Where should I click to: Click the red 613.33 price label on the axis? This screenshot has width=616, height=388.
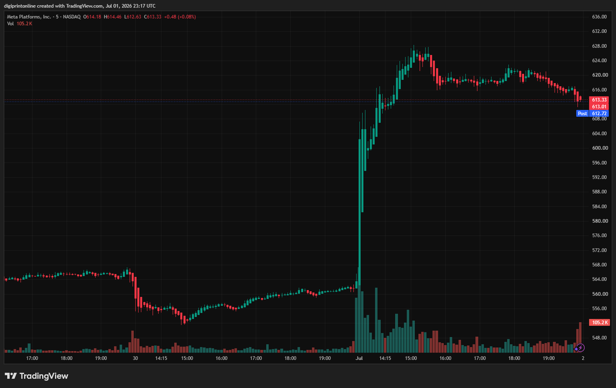click(599, 100)
